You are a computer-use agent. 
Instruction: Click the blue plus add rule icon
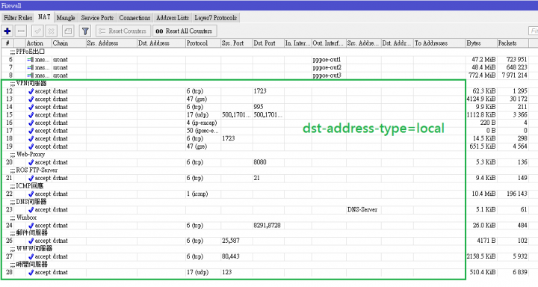[x=7, y=31]
